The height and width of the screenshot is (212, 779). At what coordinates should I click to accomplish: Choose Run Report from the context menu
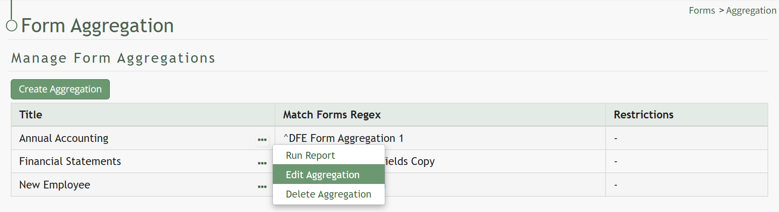click(x=310, y=155)
